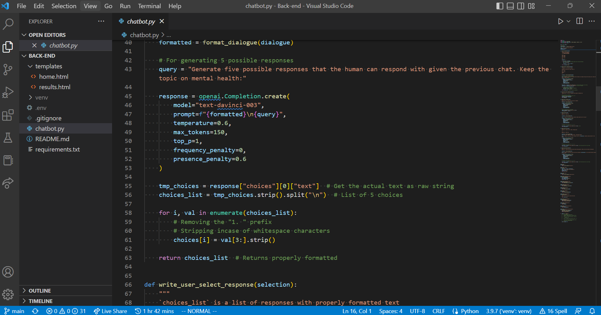Open the Terminal menu
Viewport: 601px width, 315px height.
click(149, 6)
